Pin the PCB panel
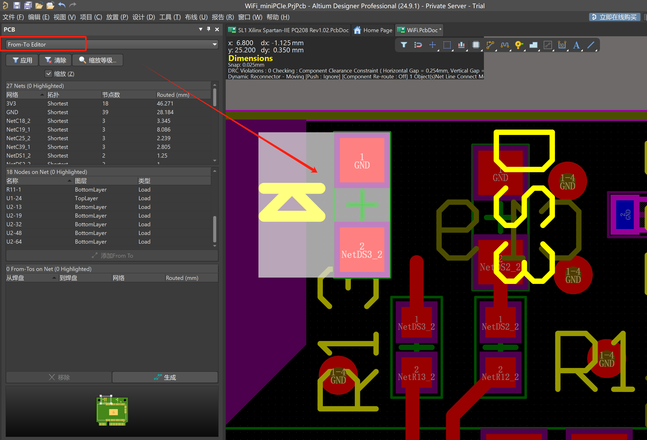Image resolution: width=647 pixels, height=440 pixels. [x=209, y=29]
